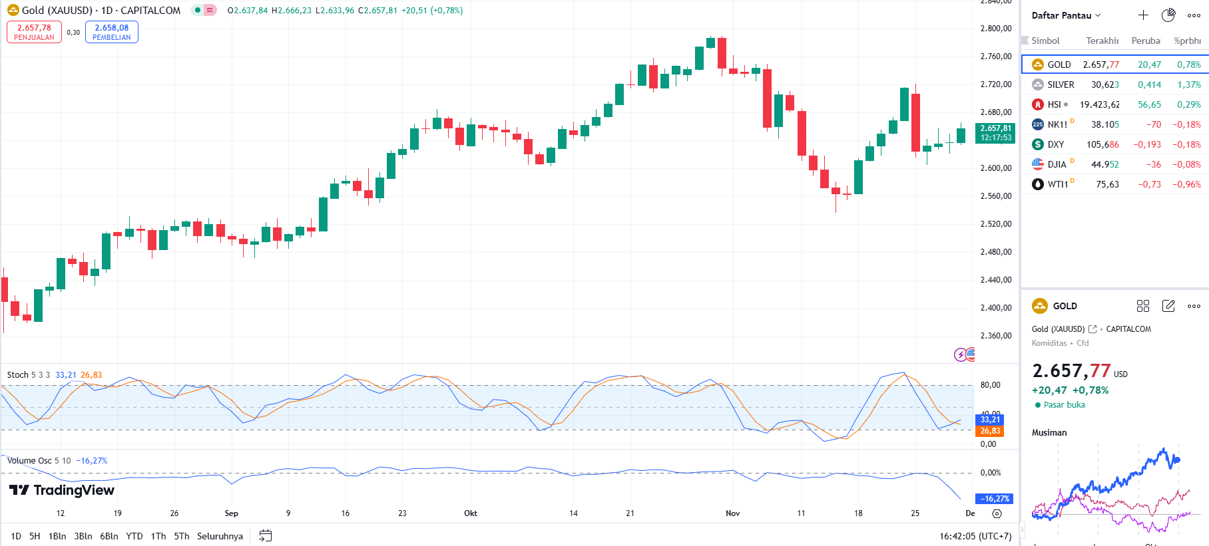1209x546 pixels.
Task: Click the Volume Osc 5 10 indicator label
Action: pyautogui.click(x=39, y=460)
